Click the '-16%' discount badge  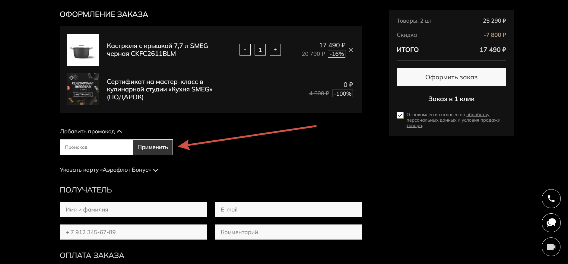pos(337,54)
